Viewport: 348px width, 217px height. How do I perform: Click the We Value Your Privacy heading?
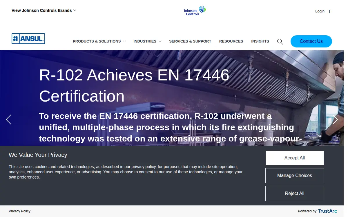(x=38, y=155)
